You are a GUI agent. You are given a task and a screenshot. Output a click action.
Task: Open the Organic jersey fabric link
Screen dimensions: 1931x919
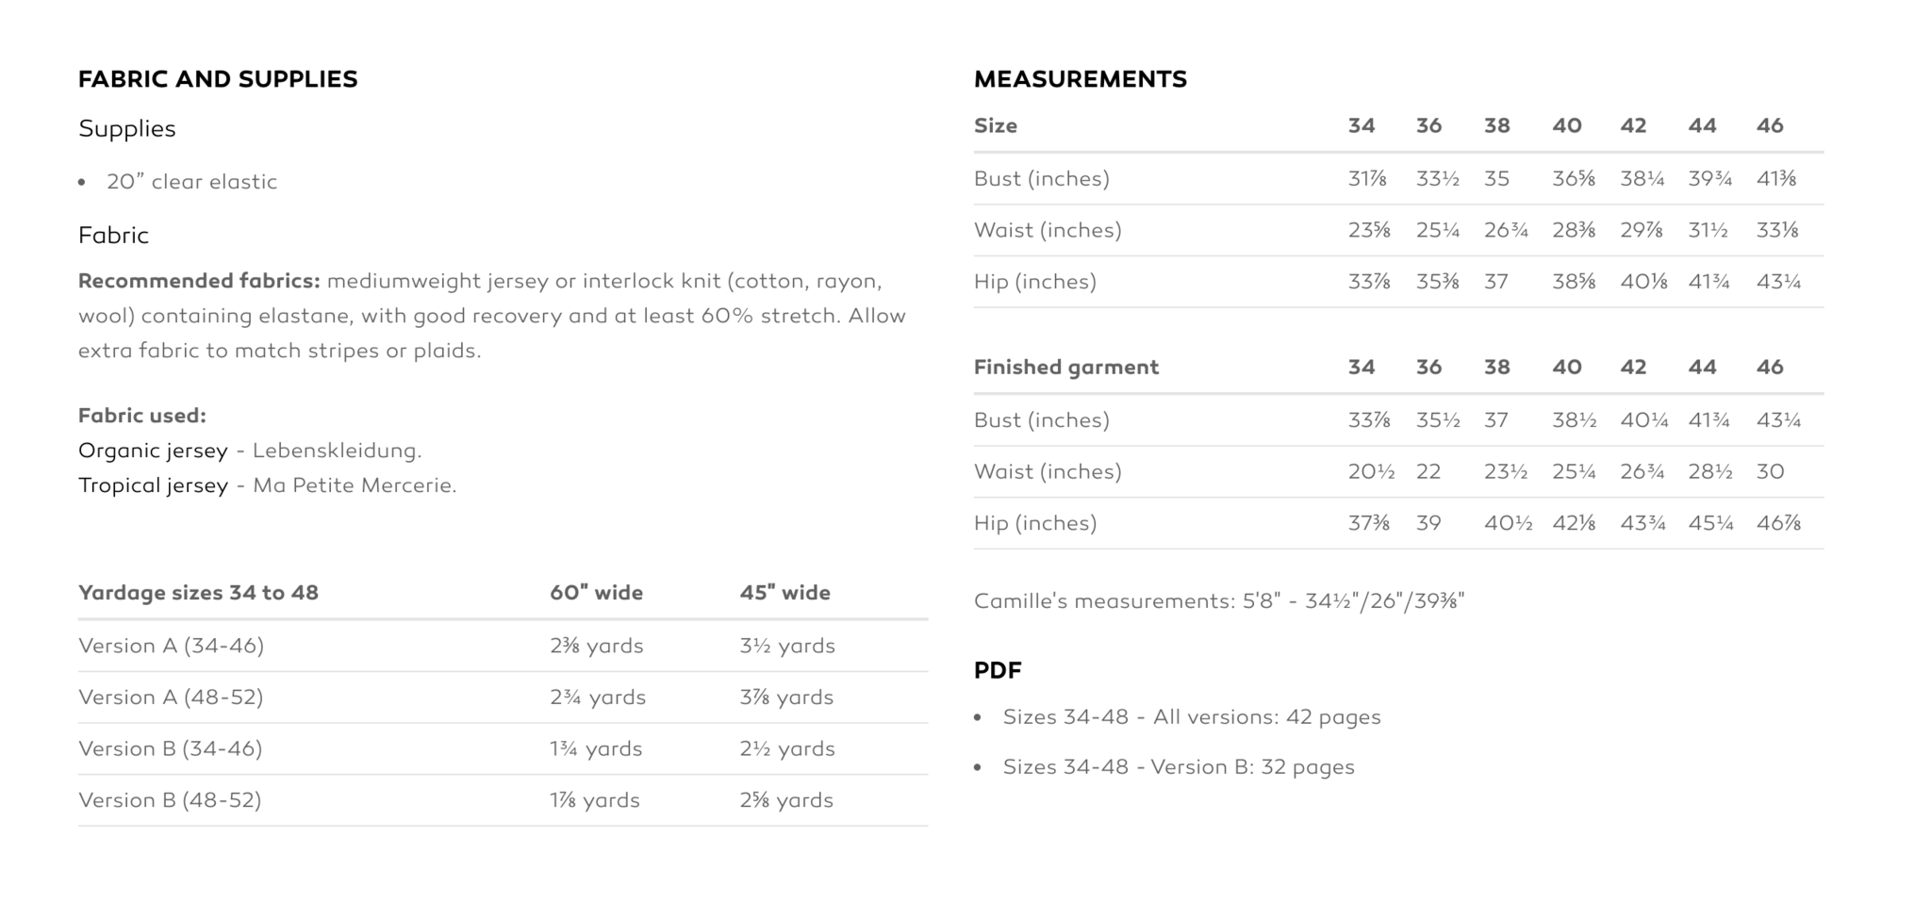(x=153, y=451)
